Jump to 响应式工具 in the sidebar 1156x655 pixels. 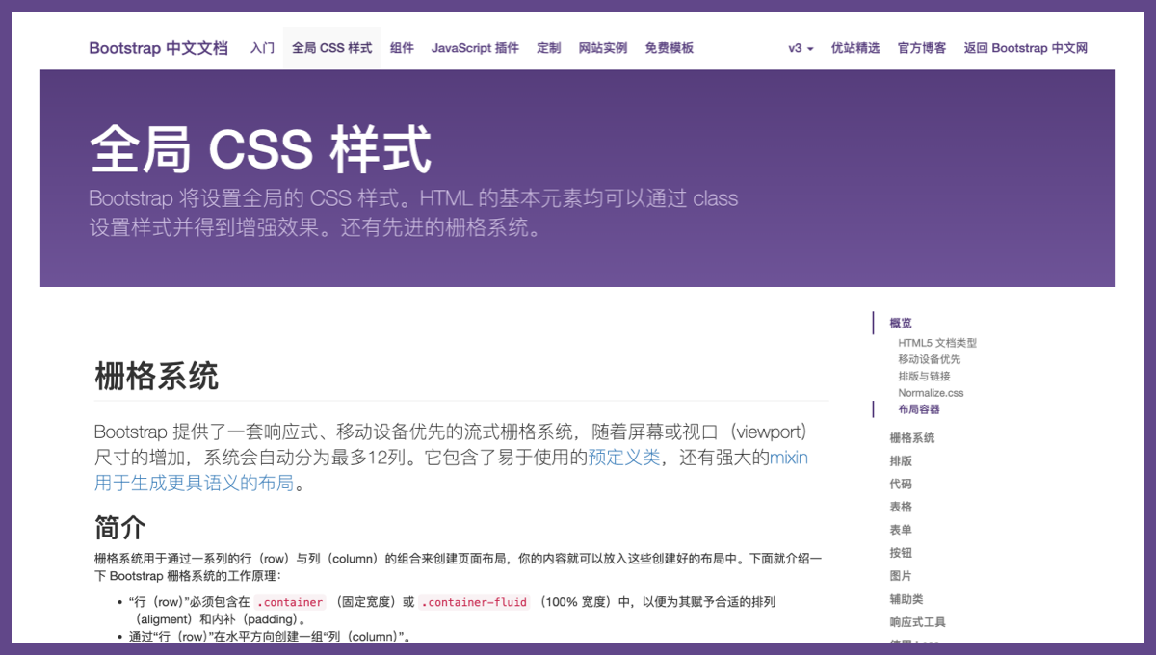(x=918, y=622)
